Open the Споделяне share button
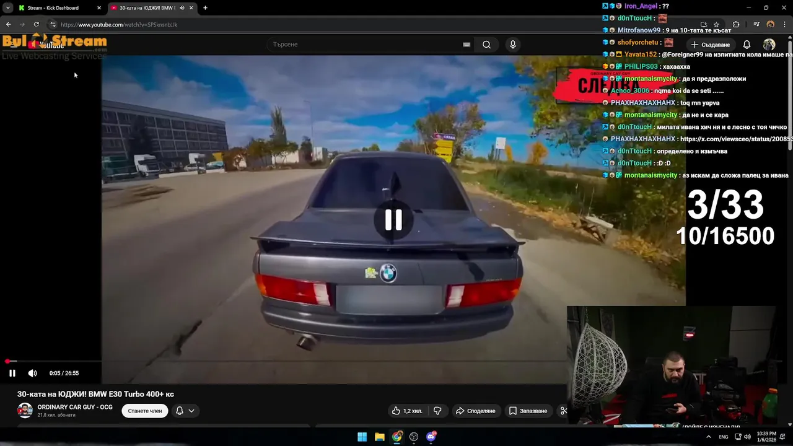 (x=476, y=411)
